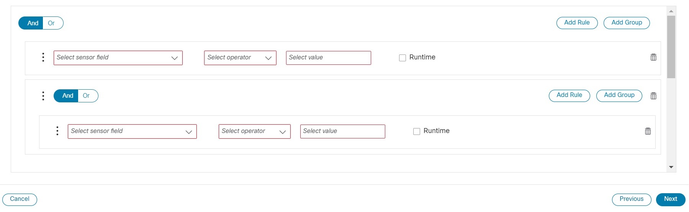Click the first rule's three-dot drag handle
The image size is (689, 212).
click(x=43, y=57)
